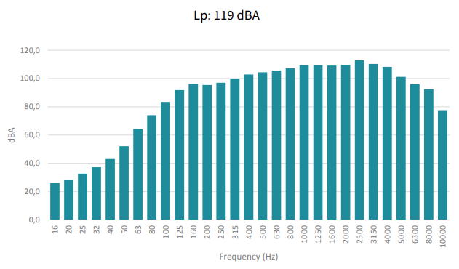Image resolution: width=459 pixels, height=269 pixels.
Task: Click the "120,0" y-axis label
Action: pyautogui.click(x=30, y=50)
